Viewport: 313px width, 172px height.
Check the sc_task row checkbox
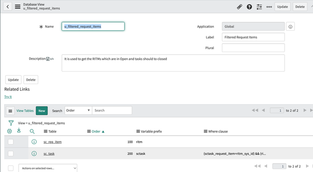[x=11, y=153]
